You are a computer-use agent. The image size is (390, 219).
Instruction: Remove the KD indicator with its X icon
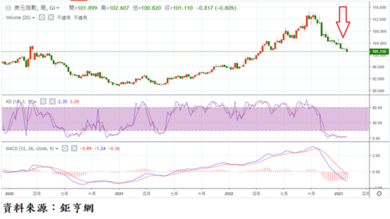click(x=52, y=101)
